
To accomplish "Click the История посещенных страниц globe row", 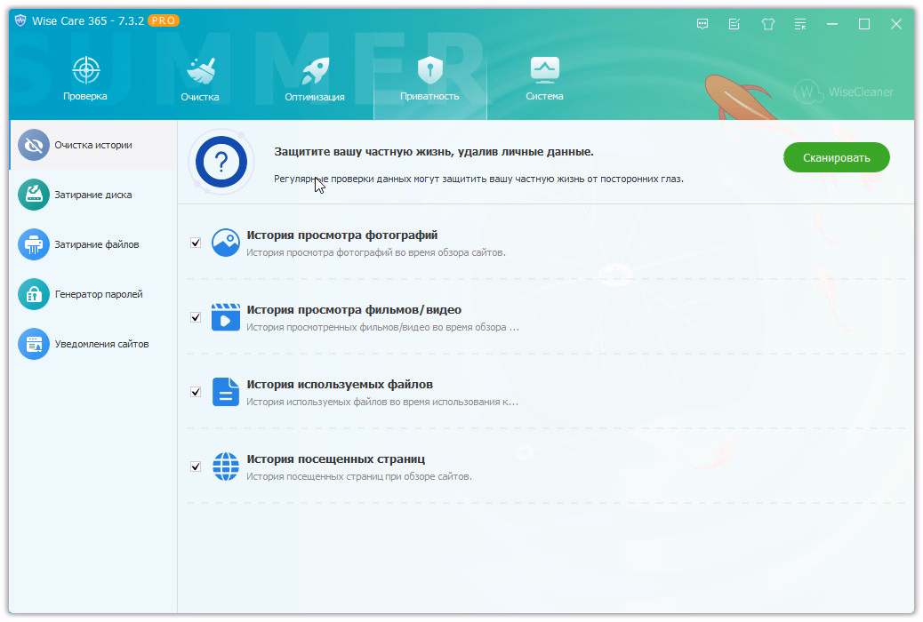I will (335, 459).
